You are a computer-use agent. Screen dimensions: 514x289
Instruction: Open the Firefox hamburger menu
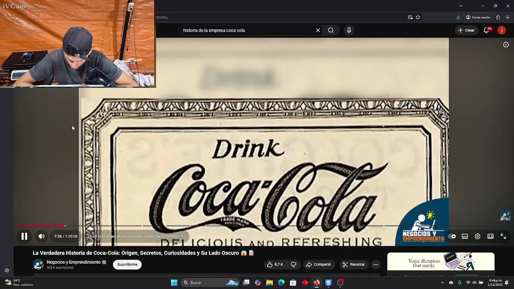[508, 17]
